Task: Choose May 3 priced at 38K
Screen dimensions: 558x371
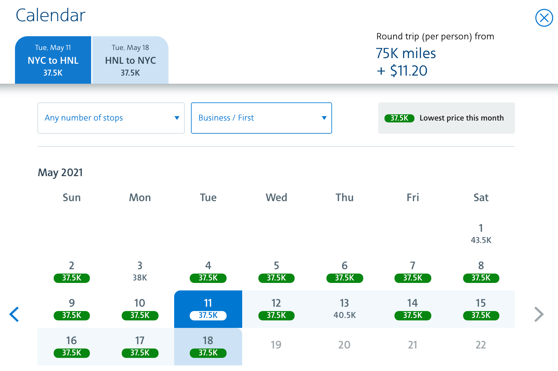Action: [x=140, y=271]
